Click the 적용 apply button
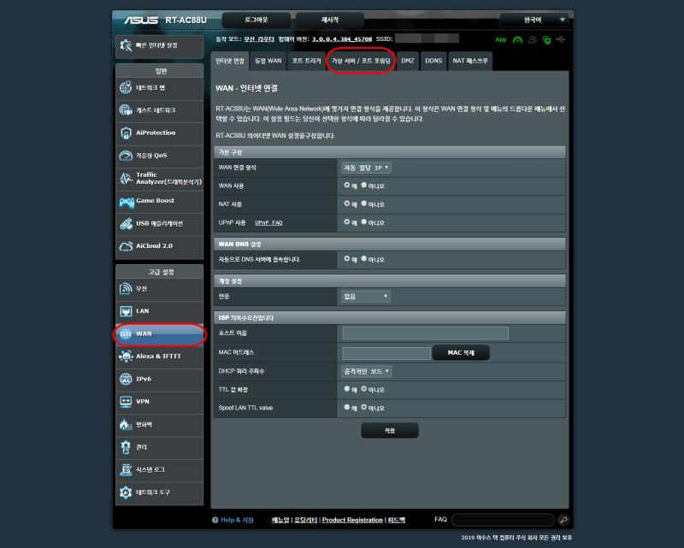Image resolution: width=684 pixels, height=548 pixels. pos(390,431)
